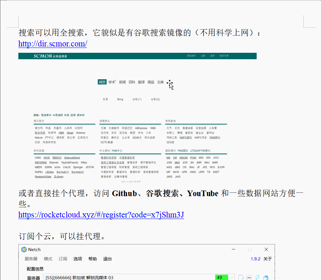Click the Sloan link
The width and height of the screenshot is (321, 280).
[70, 133]
